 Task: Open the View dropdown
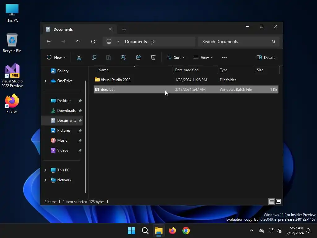[203, 57]
